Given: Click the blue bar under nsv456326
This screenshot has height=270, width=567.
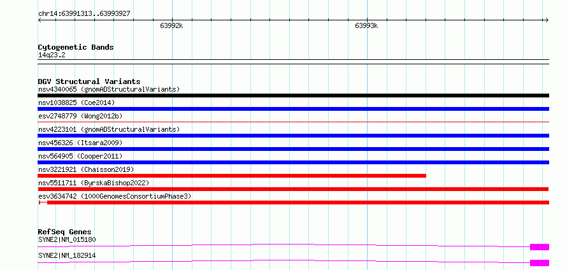Looking at the screenshot, I should tap(293, 149).
